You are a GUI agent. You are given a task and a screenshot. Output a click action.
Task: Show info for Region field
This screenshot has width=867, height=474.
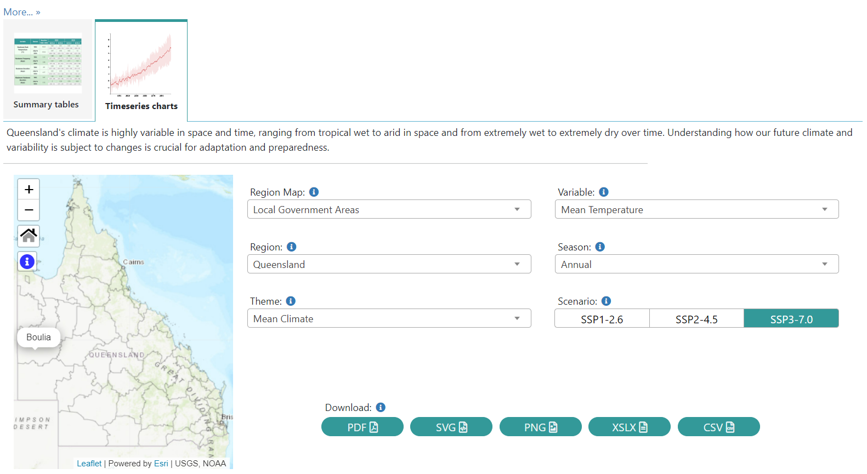click(x=292, y=247)
